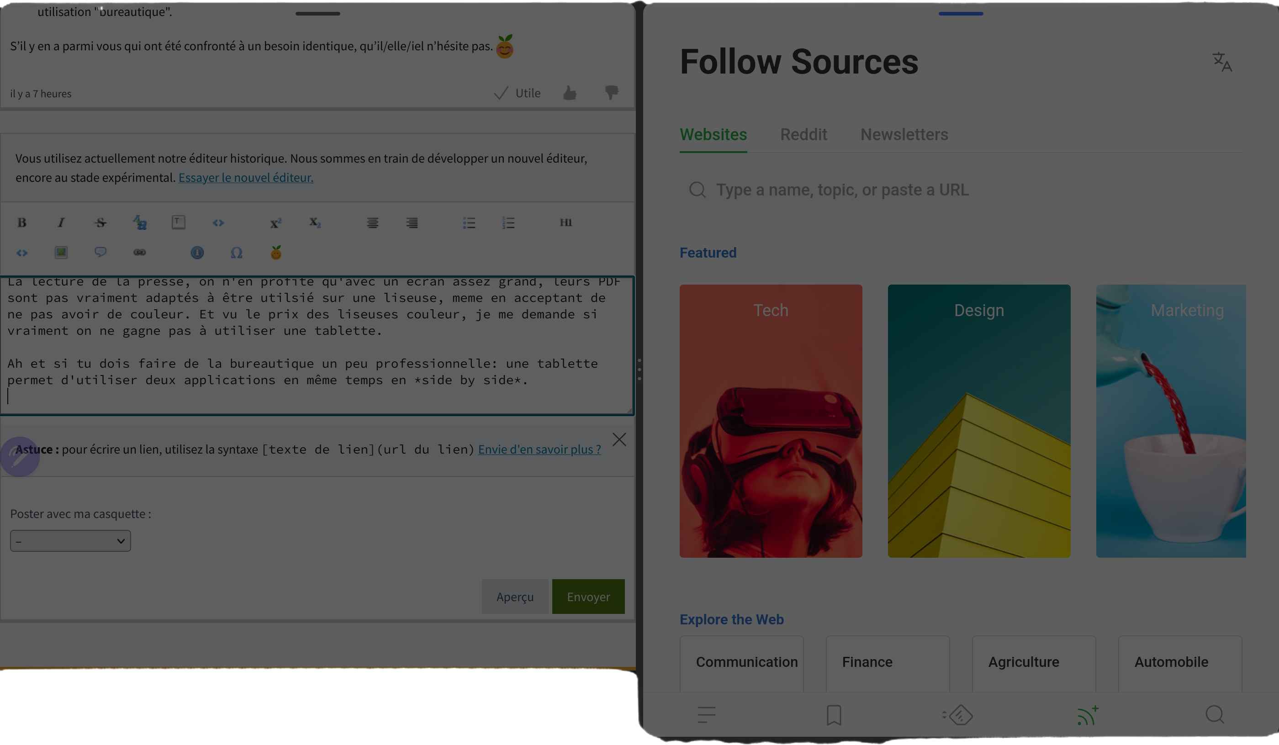This screenshot has width=1279, height=745.
Task: Click the inline Code formatting icon
Action: (218, 222)
